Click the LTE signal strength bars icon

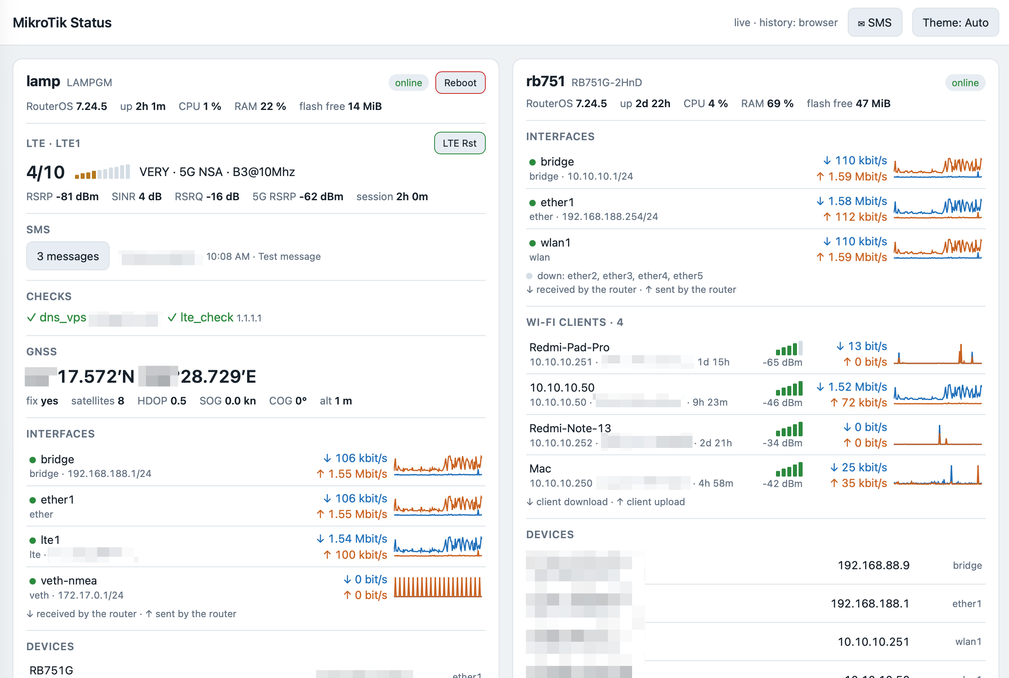pyautogui.click(x=102, y=172)
